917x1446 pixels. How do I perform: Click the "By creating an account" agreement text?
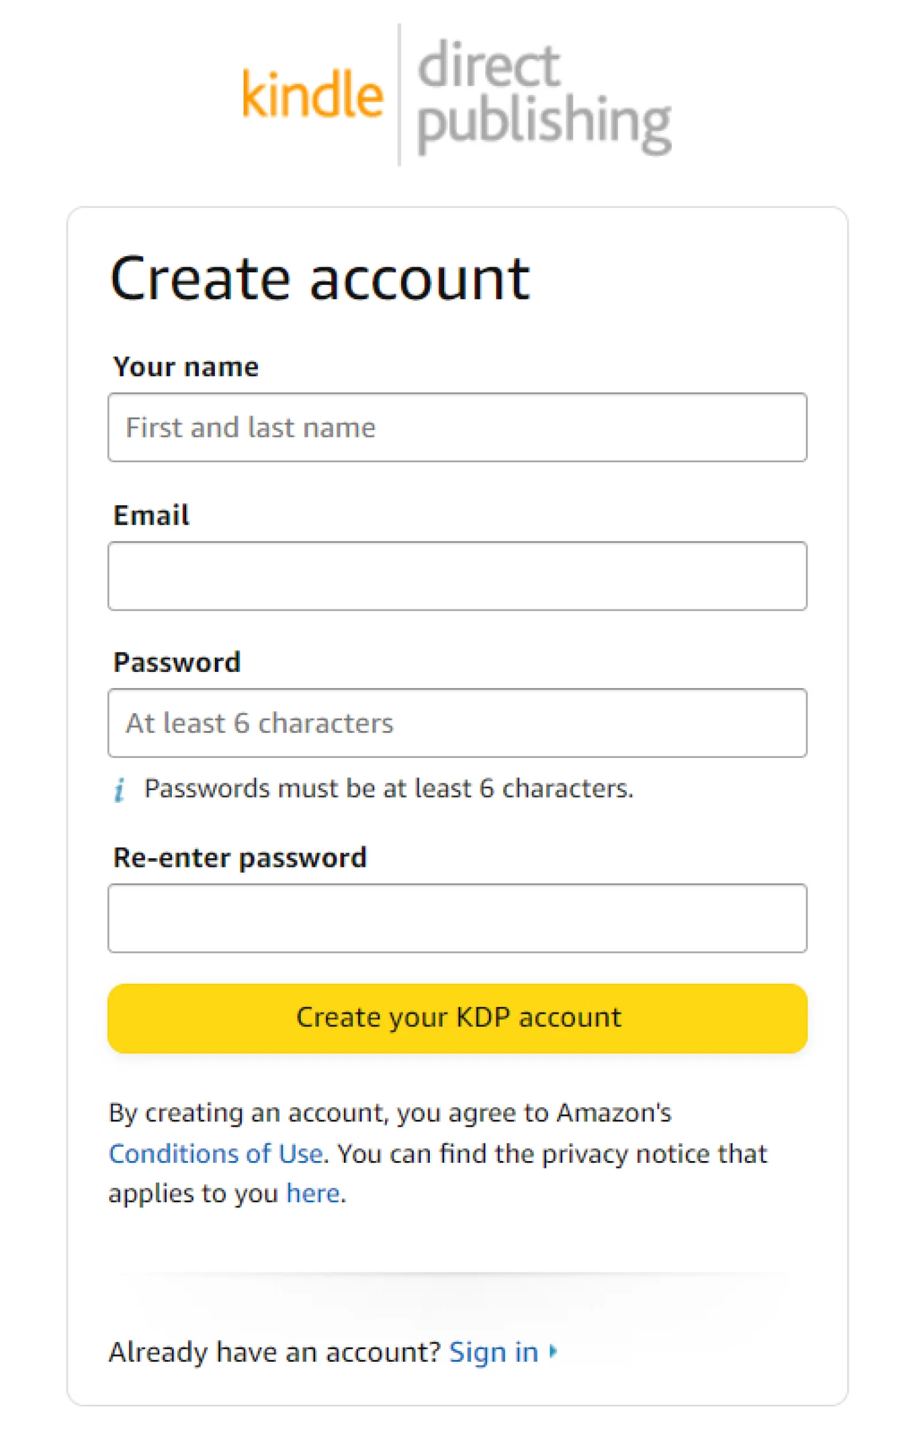point(390,1113)
